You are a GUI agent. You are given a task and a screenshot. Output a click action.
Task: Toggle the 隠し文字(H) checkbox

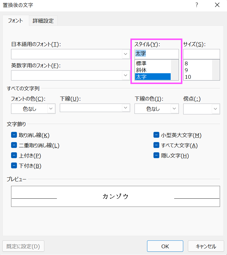click(x=156, y=155)
